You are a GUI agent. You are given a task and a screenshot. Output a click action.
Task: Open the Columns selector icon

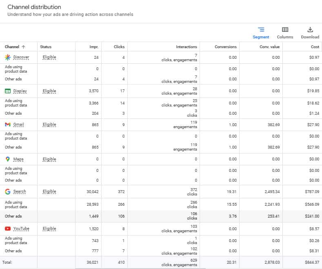tap(285, 30)
